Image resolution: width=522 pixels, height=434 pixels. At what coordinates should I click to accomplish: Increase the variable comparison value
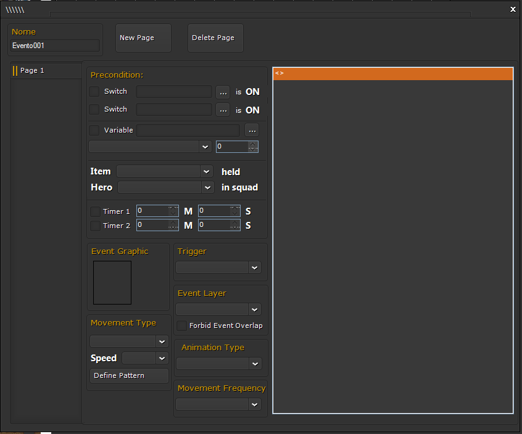(x=253, y=144)
